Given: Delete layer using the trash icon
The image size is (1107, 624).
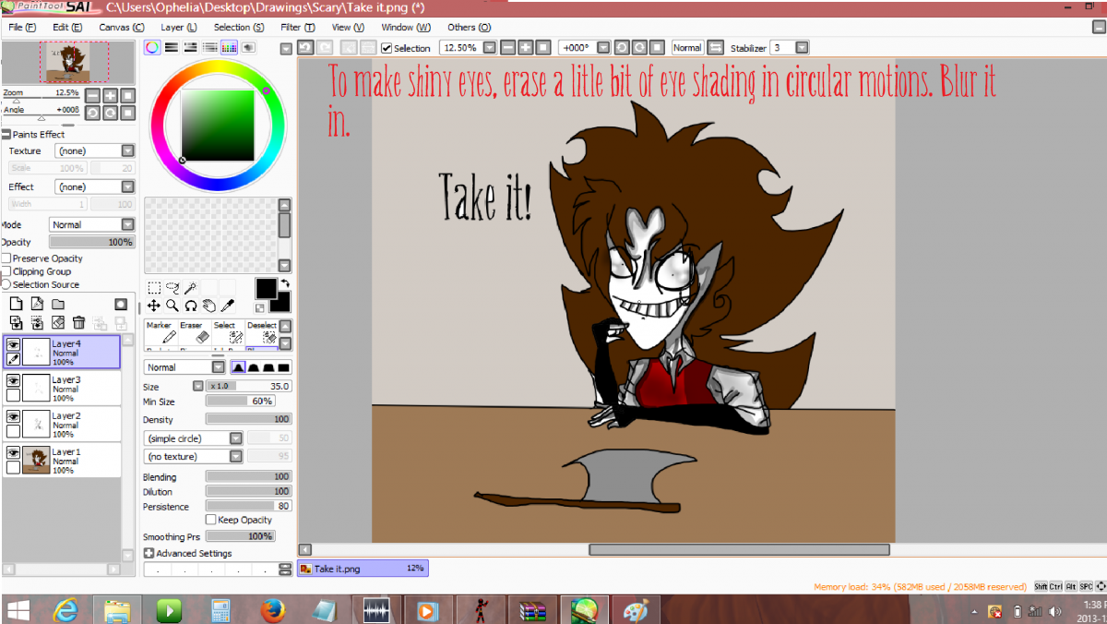Looking at the screenshot, I should tap(79, 322).
